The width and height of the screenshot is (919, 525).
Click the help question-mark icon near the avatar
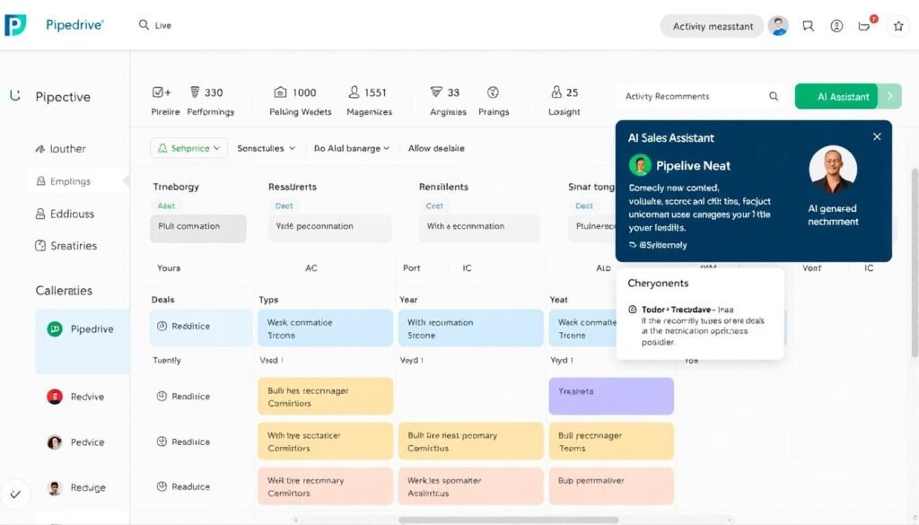coord(836,26)
